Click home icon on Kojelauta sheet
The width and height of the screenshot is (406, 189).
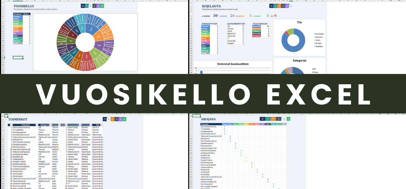pos(271,6)
